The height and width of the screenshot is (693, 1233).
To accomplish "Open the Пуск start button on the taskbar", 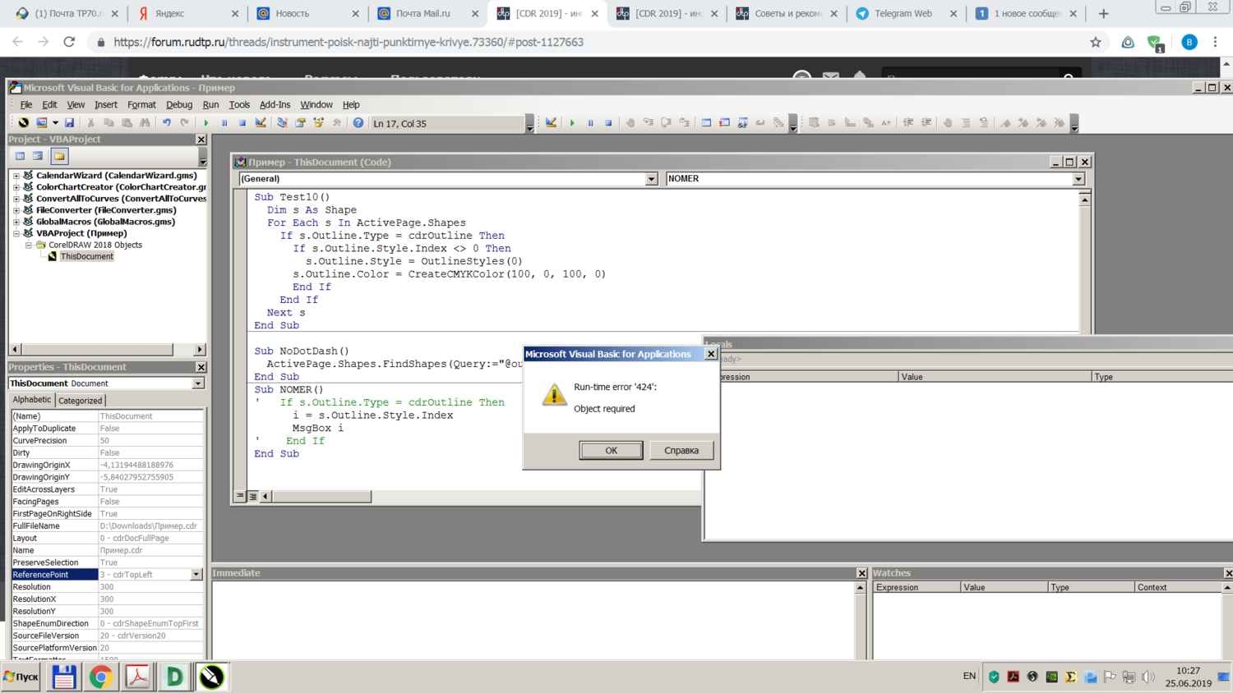I will tap(21, 677).
